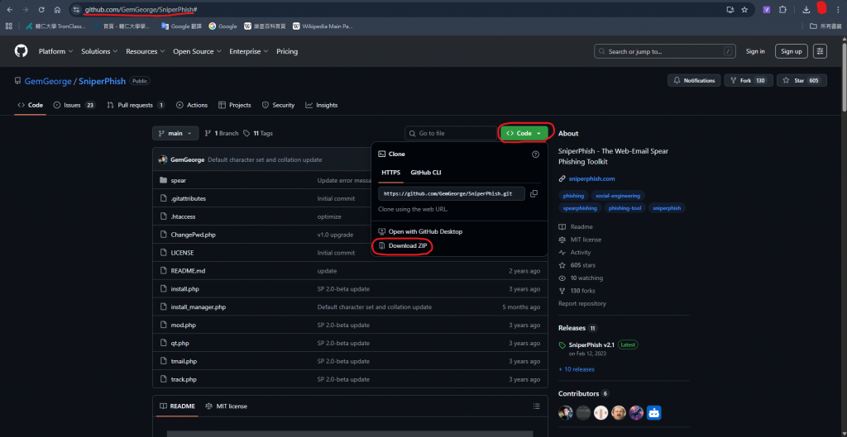
Task: Click the social-engineering topic tag
Action: click(x=617, y=196)
